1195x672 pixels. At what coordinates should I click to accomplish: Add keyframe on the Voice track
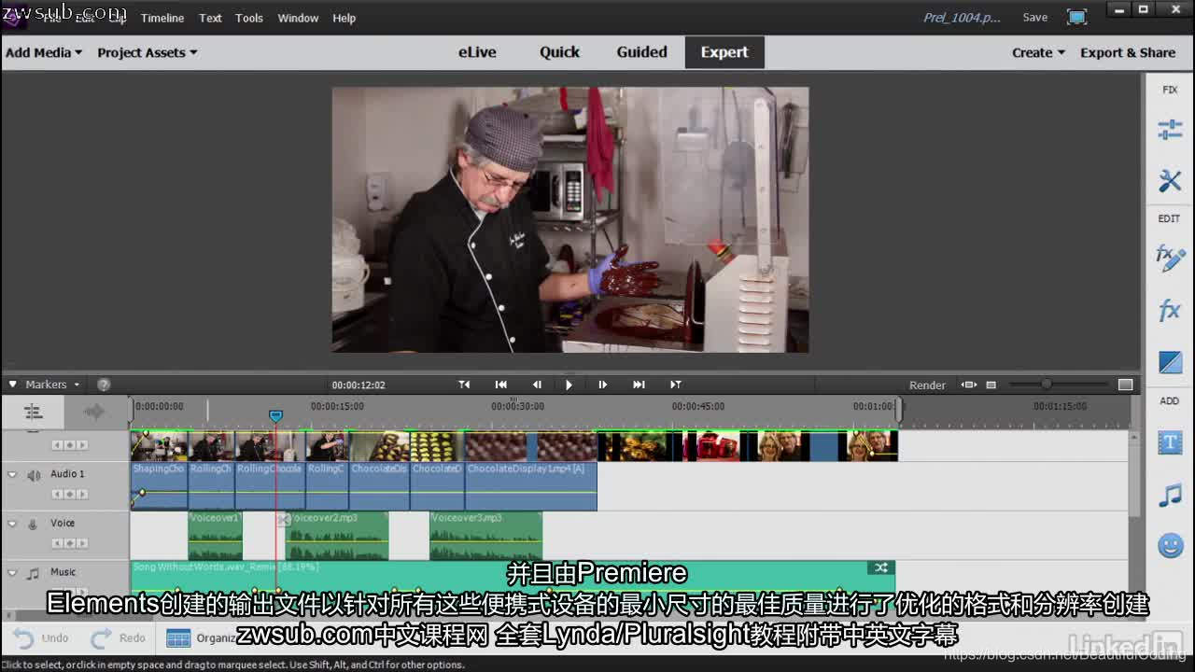click(70, 543)
